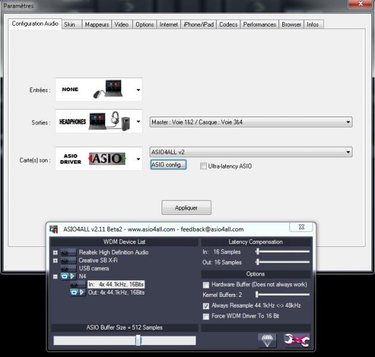The height and width of the screenshot is (357, 375).
Task: Switch to the Skin tab
Action: pos(70,24)
